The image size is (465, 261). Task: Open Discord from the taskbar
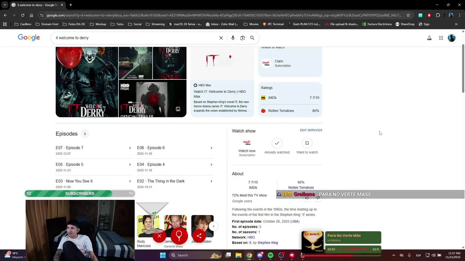click(x=260, y=255)
